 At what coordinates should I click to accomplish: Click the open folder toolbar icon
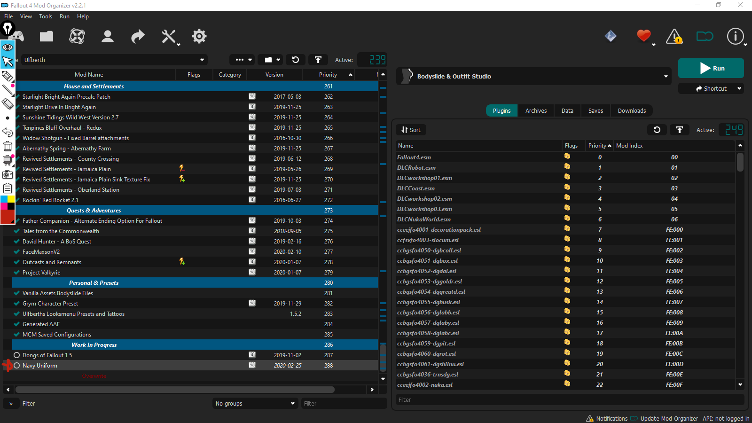coord(47,36)
